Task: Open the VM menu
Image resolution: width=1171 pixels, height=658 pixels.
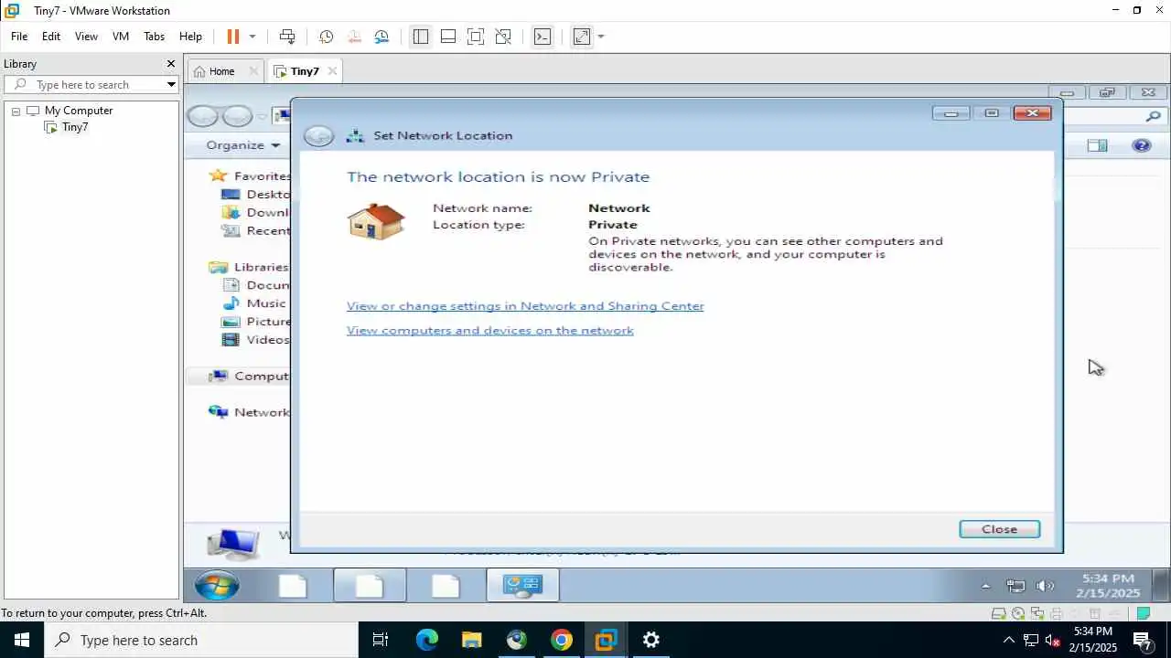Action: (x=121, y=37)
